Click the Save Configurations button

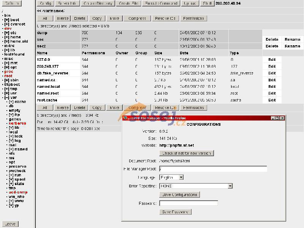tap(179, 195)
